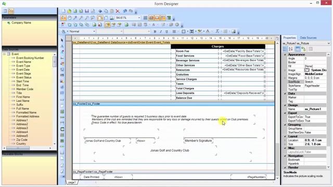Select the Formatted Address field
This screenshot has height=187, width=333.
(x=28, y=116)
